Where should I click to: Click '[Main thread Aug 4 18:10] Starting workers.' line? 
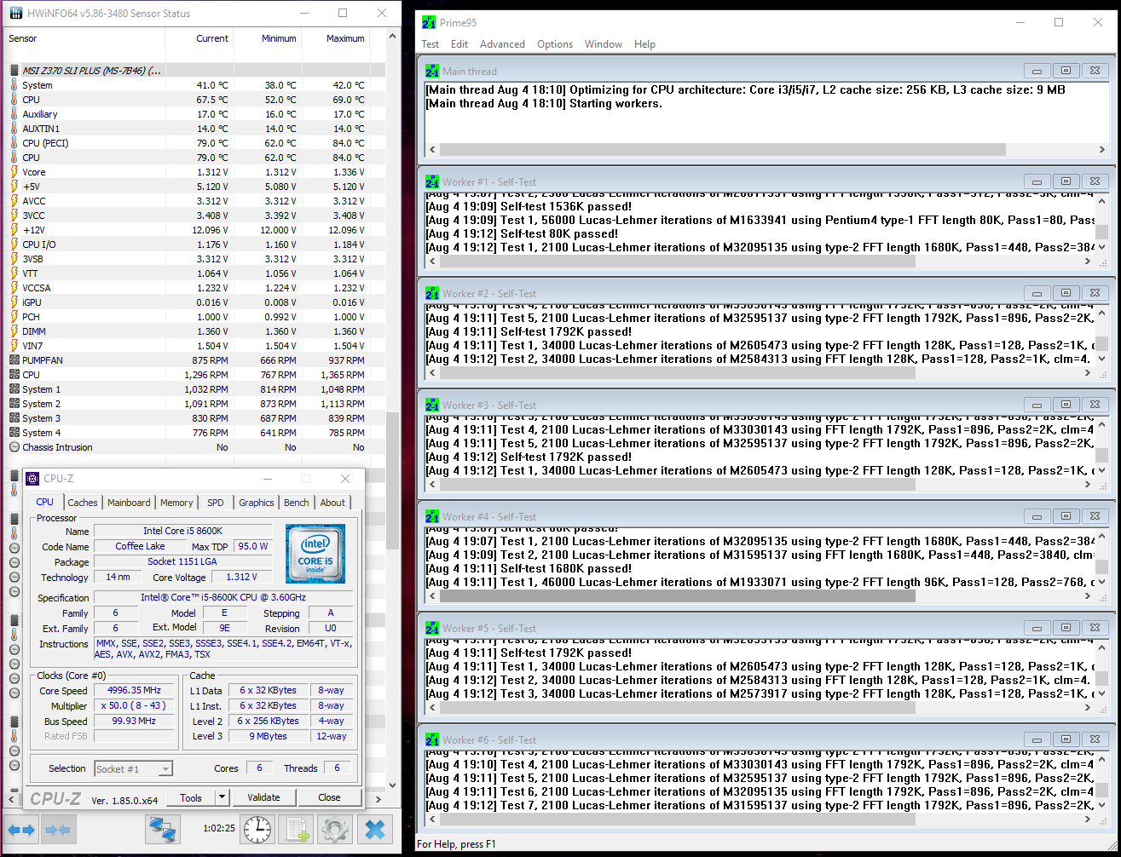[543, 104]
